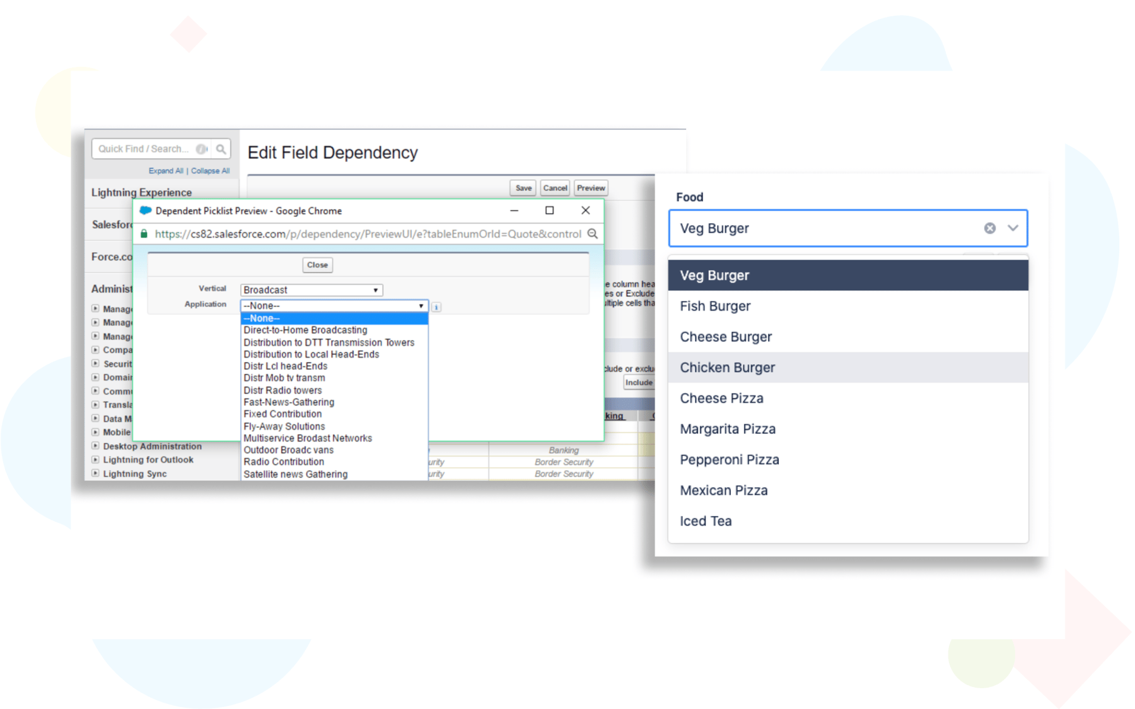This screenshot has height=709, width=1135.
Task: Expand Lightning for Outlook tree item
Action: click(95, 460)
